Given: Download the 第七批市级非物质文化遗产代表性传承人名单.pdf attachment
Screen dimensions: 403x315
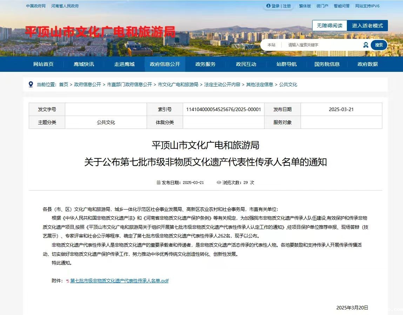Looking at the screenshot, I should [119, 280].
